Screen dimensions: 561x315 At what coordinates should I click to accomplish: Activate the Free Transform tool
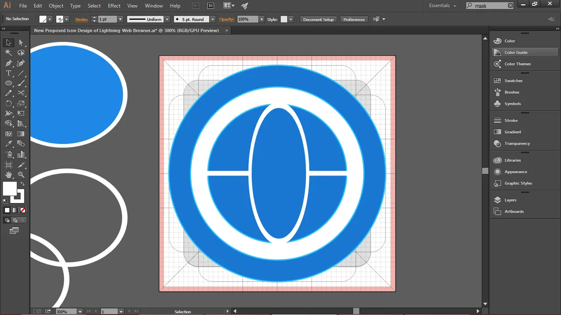[x=21, y=114]
